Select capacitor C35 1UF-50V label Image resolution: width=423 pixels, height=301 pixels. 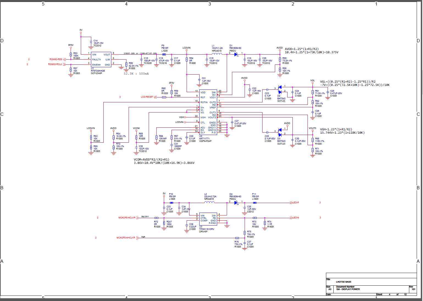(x=252, y=209)
